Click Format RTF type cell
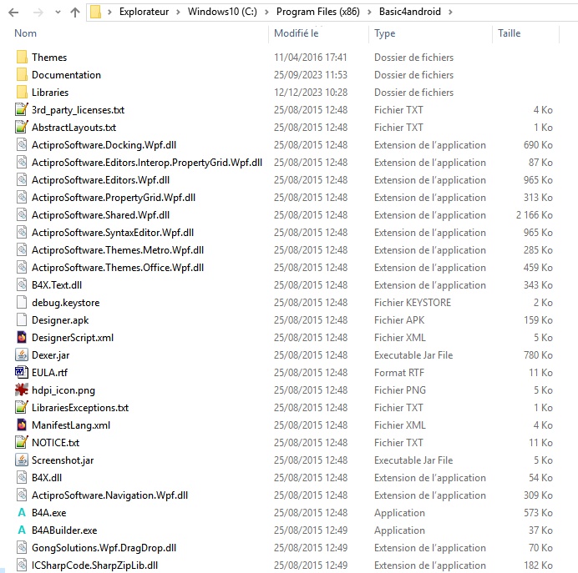This screenshot has height=573, width=578. point(399,373)
